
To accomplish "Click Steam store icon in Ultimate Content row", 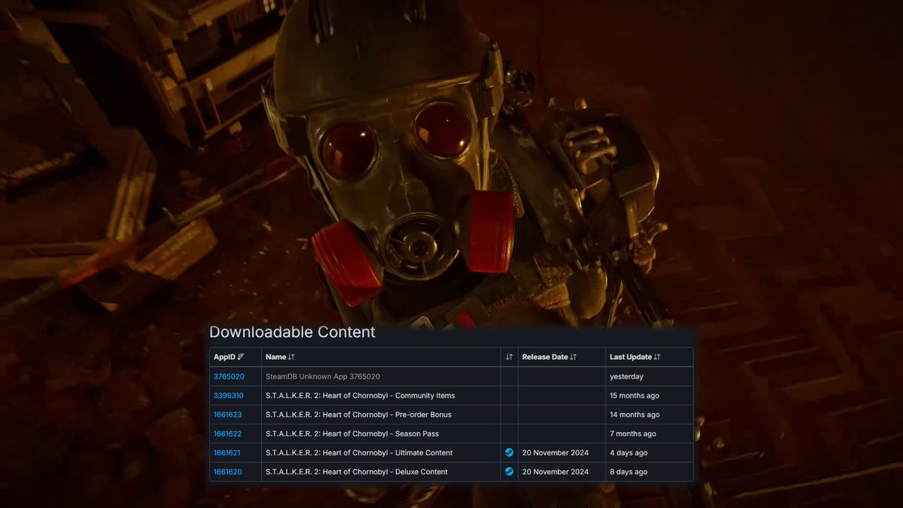I will point(509,452).
